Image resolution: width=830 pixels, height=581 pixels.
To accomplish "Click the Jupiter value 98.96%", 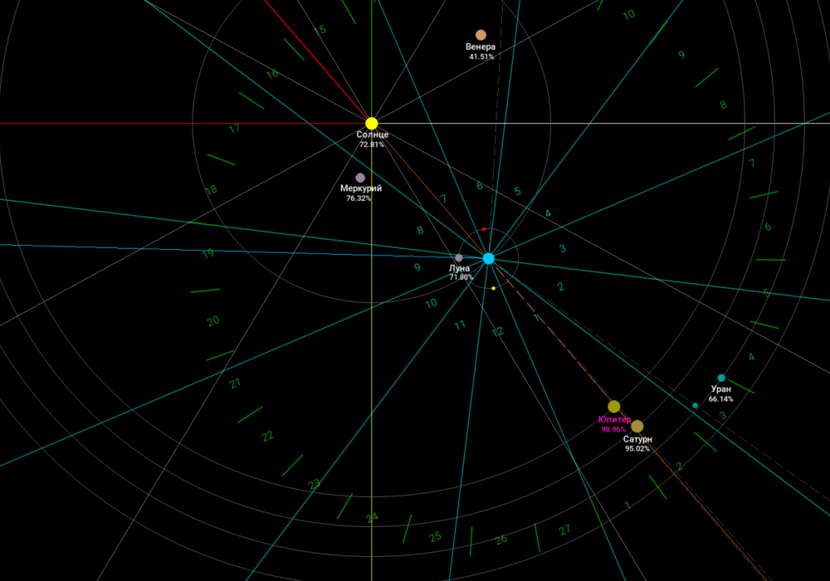I will pyautogui.click(x=613, y=430).
